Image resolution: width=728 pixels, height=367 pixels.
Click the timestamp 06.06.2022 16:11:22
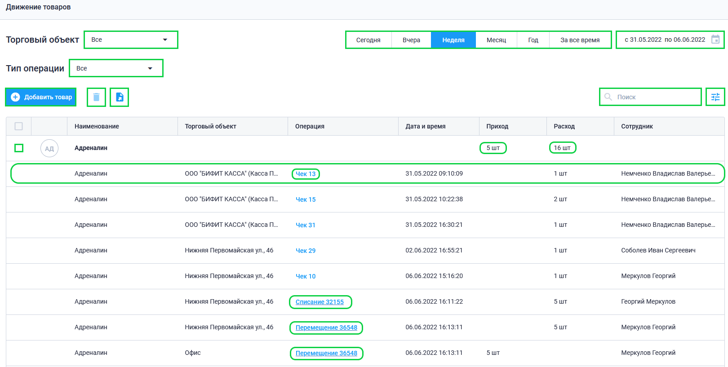pos(434,301)
